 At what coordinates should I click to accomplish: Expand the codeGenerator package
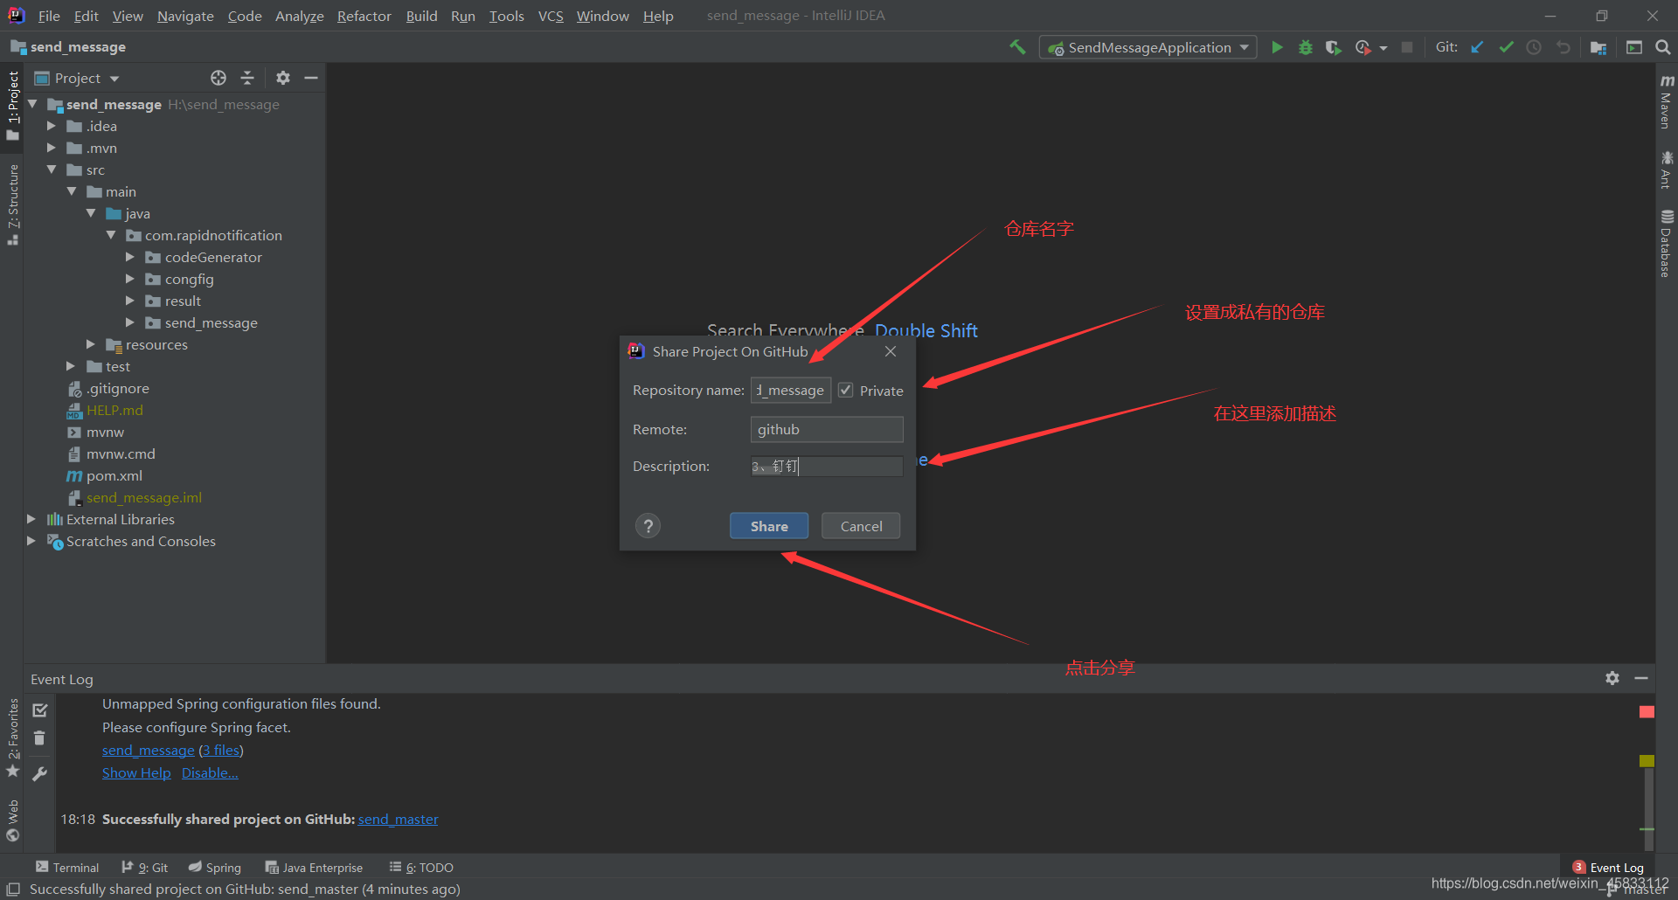click(x=130, y=257)
